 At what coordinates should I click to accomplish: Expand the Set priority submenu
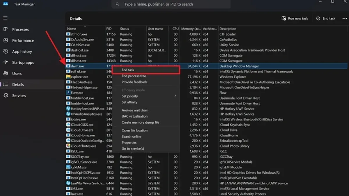[x=146, y=96]
